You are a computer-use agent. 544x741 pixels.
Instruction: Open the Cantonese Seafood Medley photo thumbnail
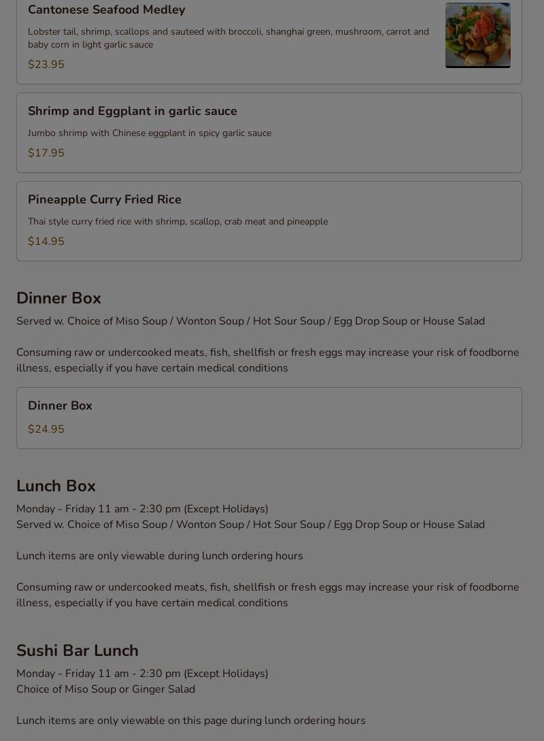tap(477, 35)
